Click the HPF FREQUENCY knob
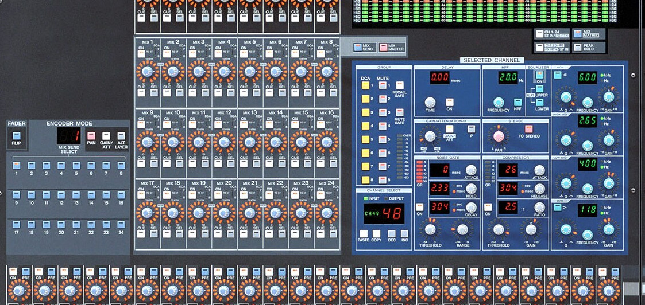The height and width of the screenshot is (305, 645). (x=498, y=102)
